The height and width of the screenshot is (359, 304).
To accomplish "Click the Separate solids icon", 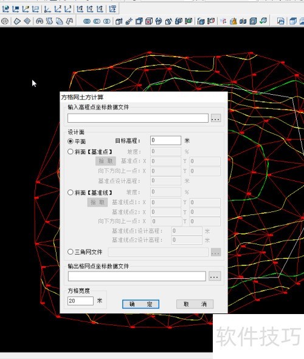I will (x=243, y=21).
